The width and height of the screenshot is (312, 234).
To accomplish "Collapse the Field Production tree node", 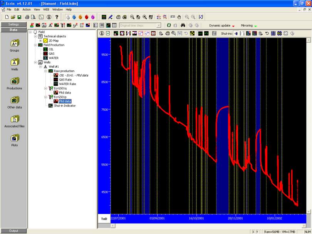I will [x=35, y=45].
